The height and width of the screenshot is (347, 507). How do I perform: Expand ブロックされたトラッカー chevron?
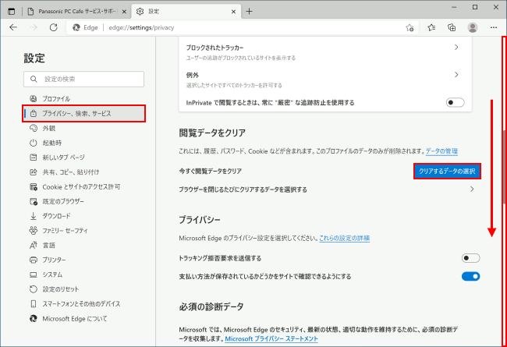[x=456, y=48]
